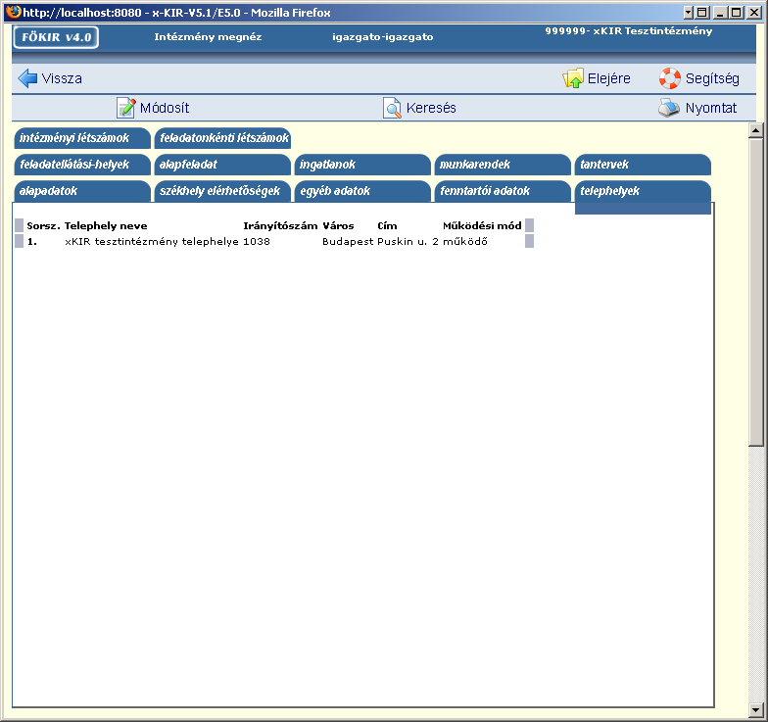This screenshot has height=722, width=768.
Task: Open the fenntartói adatok tab
Action: tap(504, 191)
